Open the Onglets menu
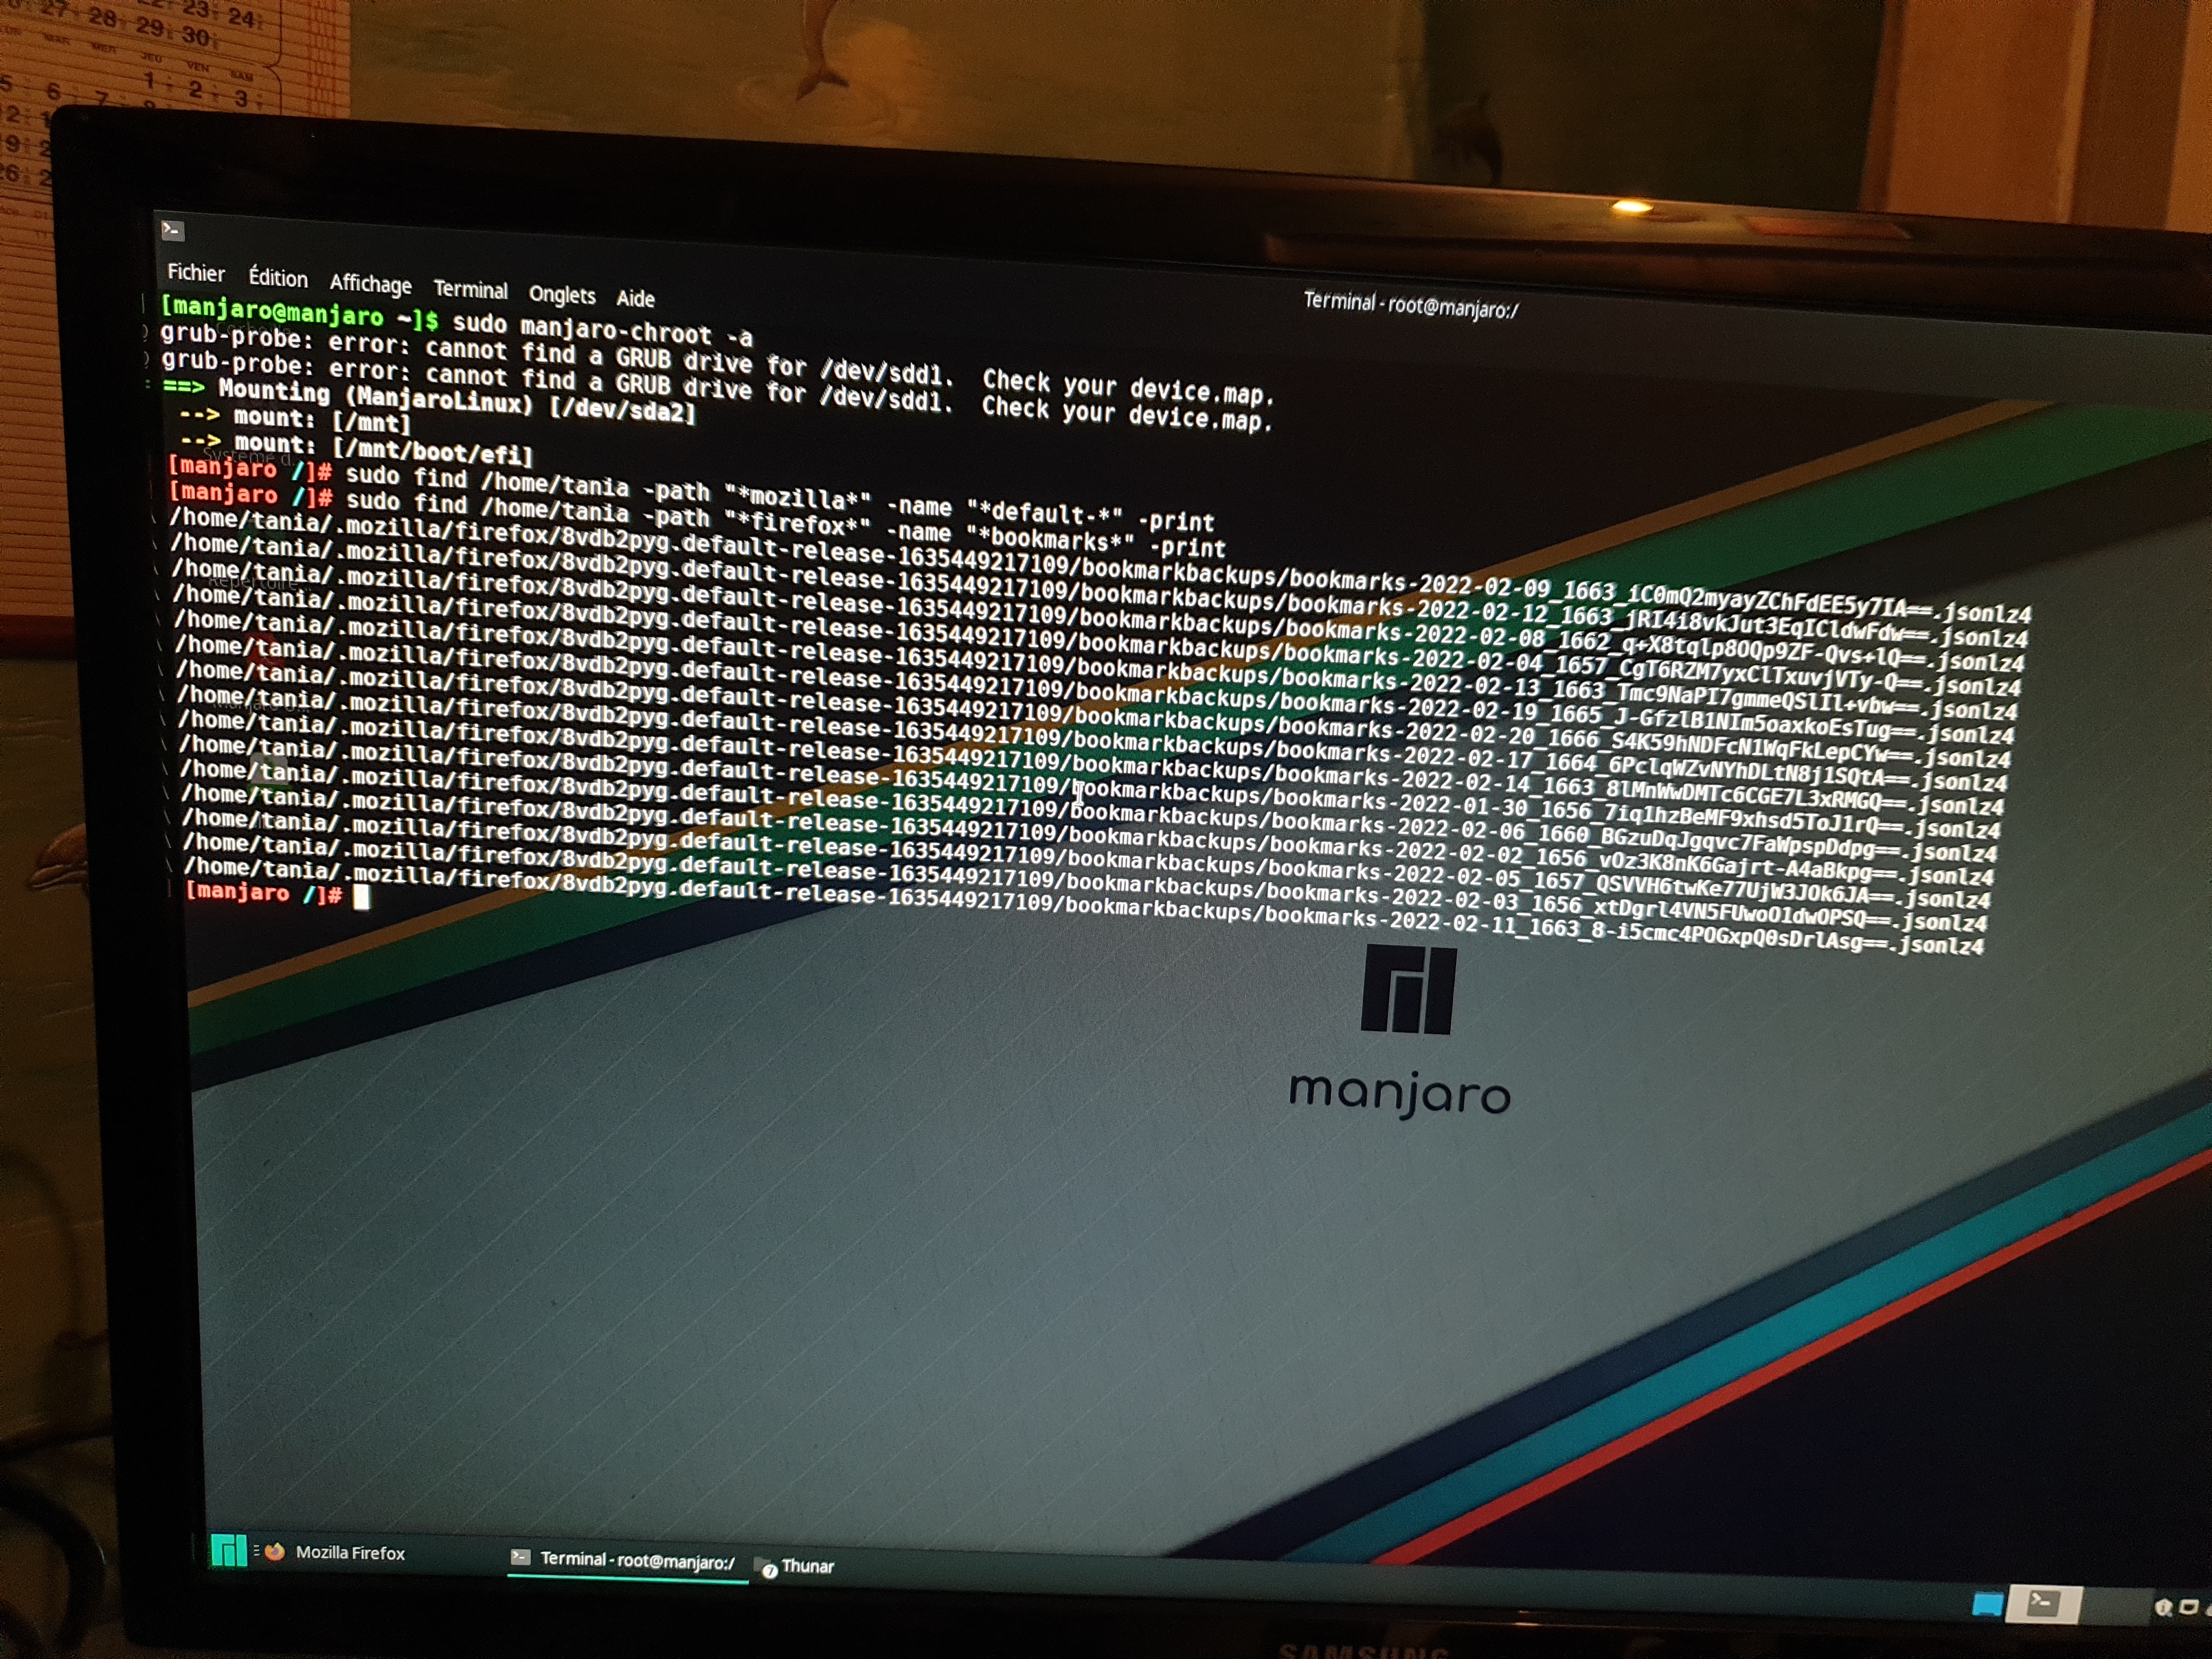Viewport: 2212px width, 1659px height. [561, 294]
